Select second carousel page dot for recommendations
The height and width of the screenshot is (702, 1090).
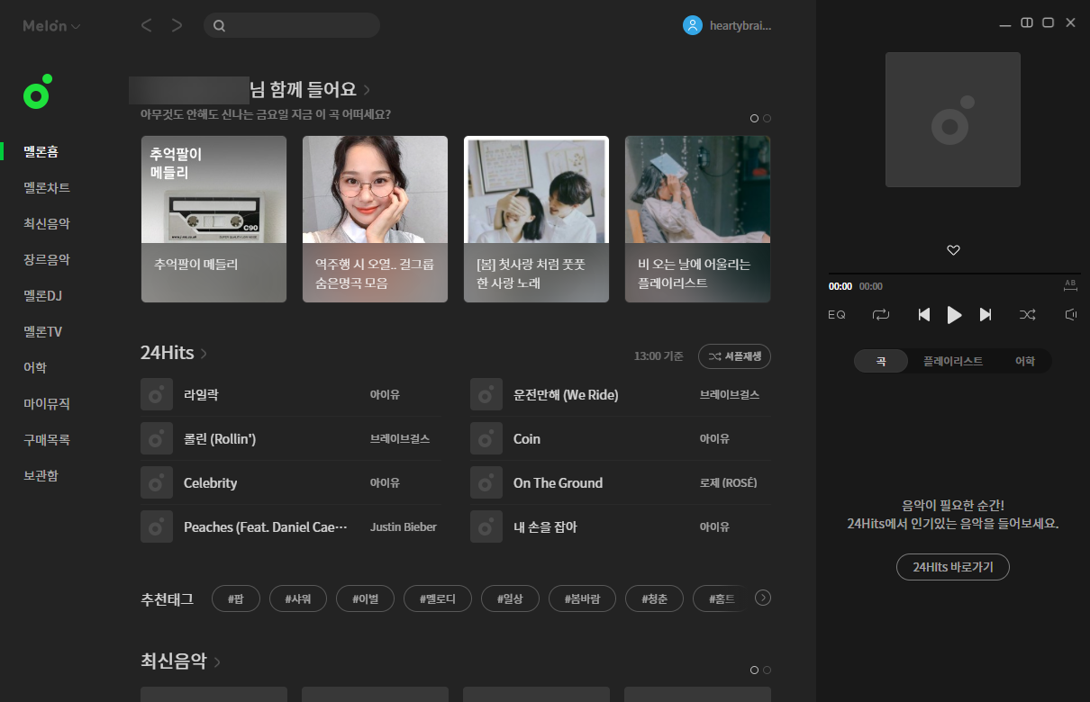767,118
